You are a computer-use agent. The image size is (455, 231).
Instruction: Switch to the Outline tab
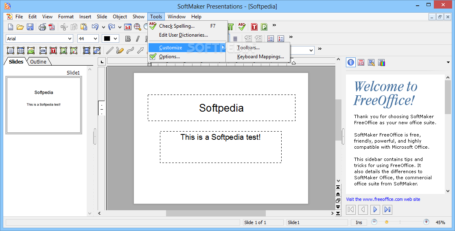pos(38,62)
